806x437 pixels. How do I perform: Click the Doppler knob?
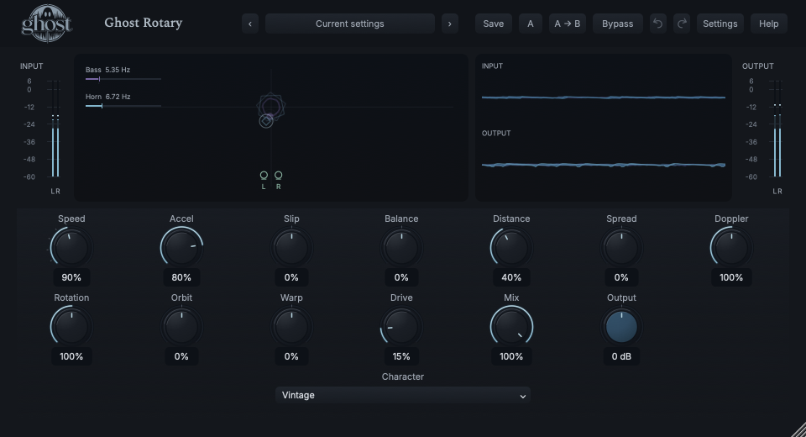tap(731, 248)
